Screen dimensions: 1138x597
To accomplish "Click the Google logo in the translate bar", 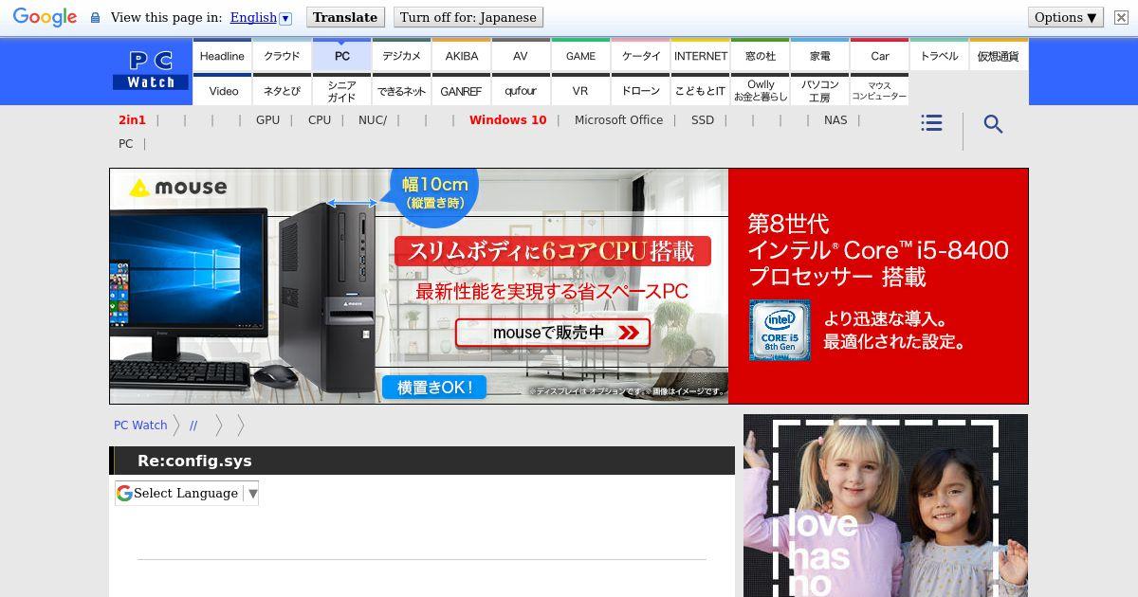I will click(45, 17).
